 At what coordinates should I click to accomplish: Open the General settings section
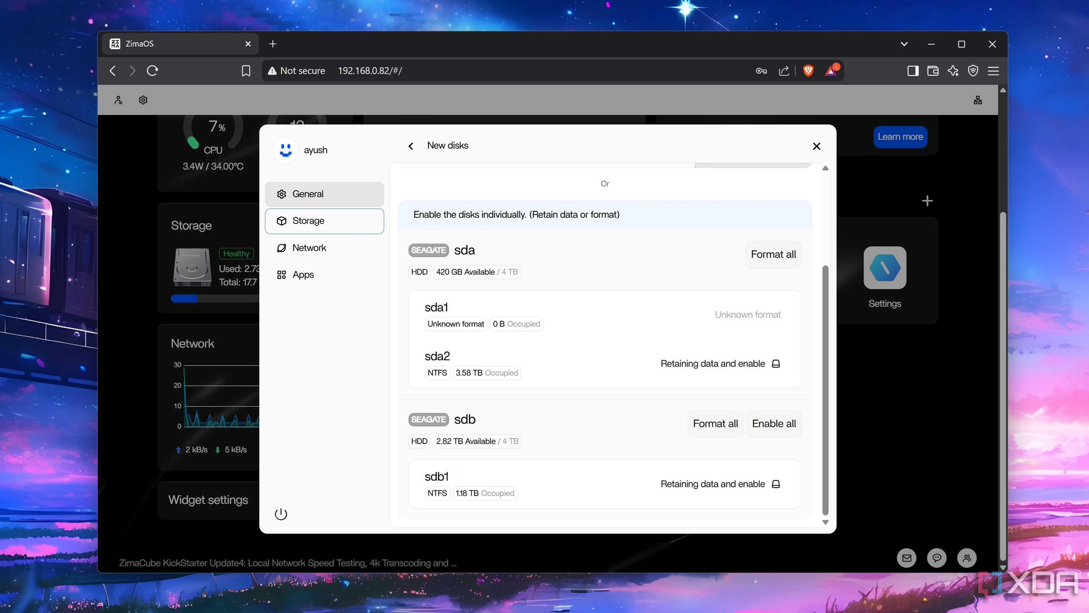324,194
